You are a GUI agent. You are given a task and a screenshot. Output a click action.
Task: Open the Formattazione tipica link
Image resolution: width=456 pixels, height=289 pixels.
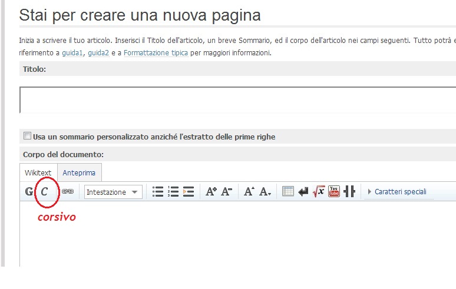pos(156,53)
